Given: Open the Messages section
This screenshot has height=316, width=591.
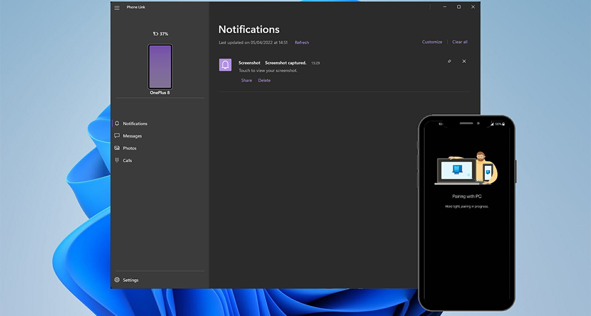Looking at the screenshot, I should click(x=132, y=136).
